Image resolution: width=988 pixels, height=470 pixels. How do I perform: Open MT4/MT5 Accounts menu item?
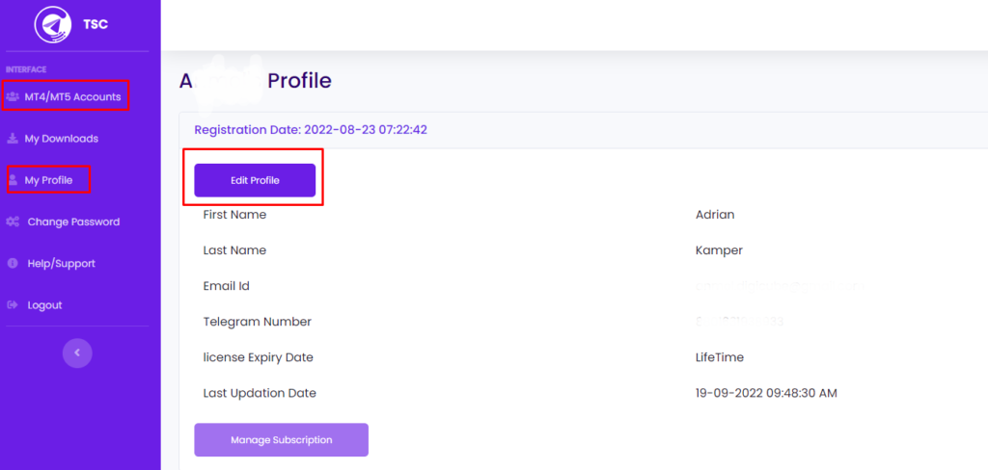(x=72, y=96)
